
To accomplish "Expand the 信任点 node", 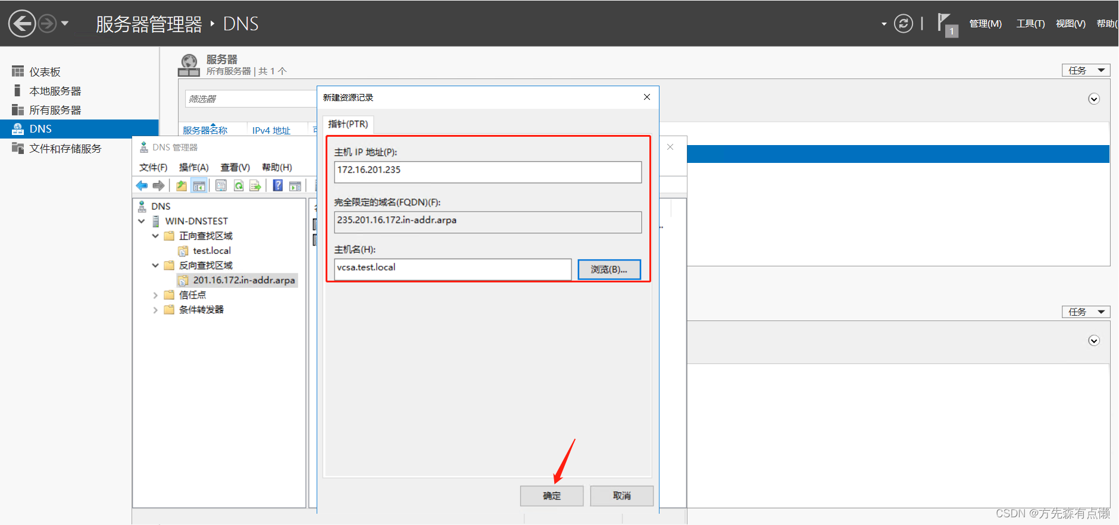I will (x=155, y=295).
